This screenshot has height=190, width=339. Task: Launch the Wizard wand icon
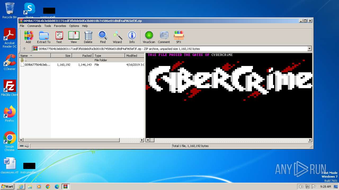click(x=117, y=37)
